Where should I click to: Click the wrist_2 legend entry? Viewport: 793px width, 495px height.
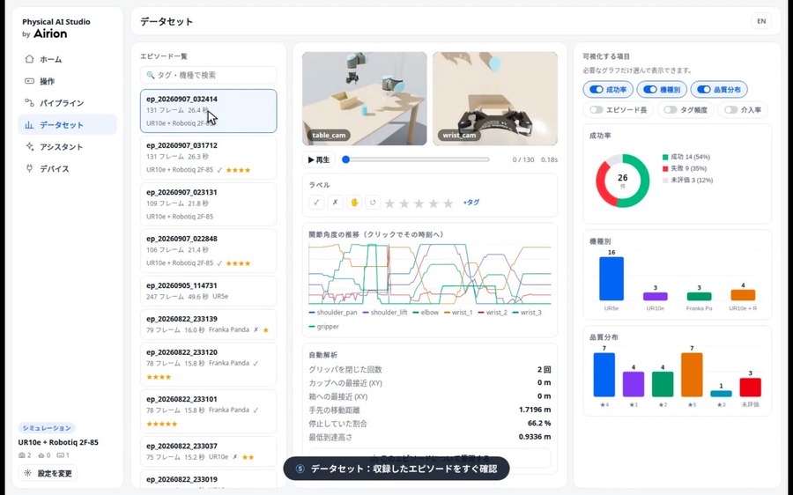tap(493, 313)
